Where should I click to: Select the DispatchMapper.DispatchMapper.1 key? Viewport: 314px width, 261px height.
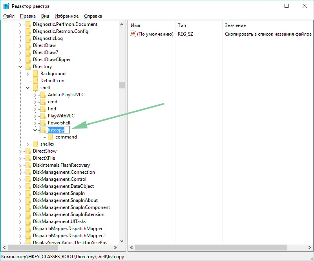click(69, 236)
